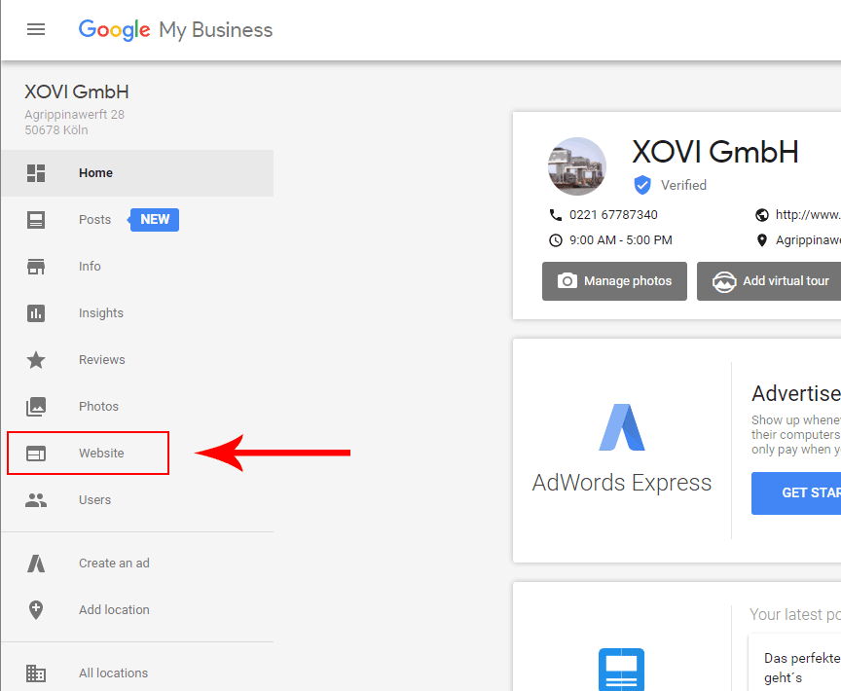
Task: Click the Das perfekte latest post card
Action: point(795,663)
